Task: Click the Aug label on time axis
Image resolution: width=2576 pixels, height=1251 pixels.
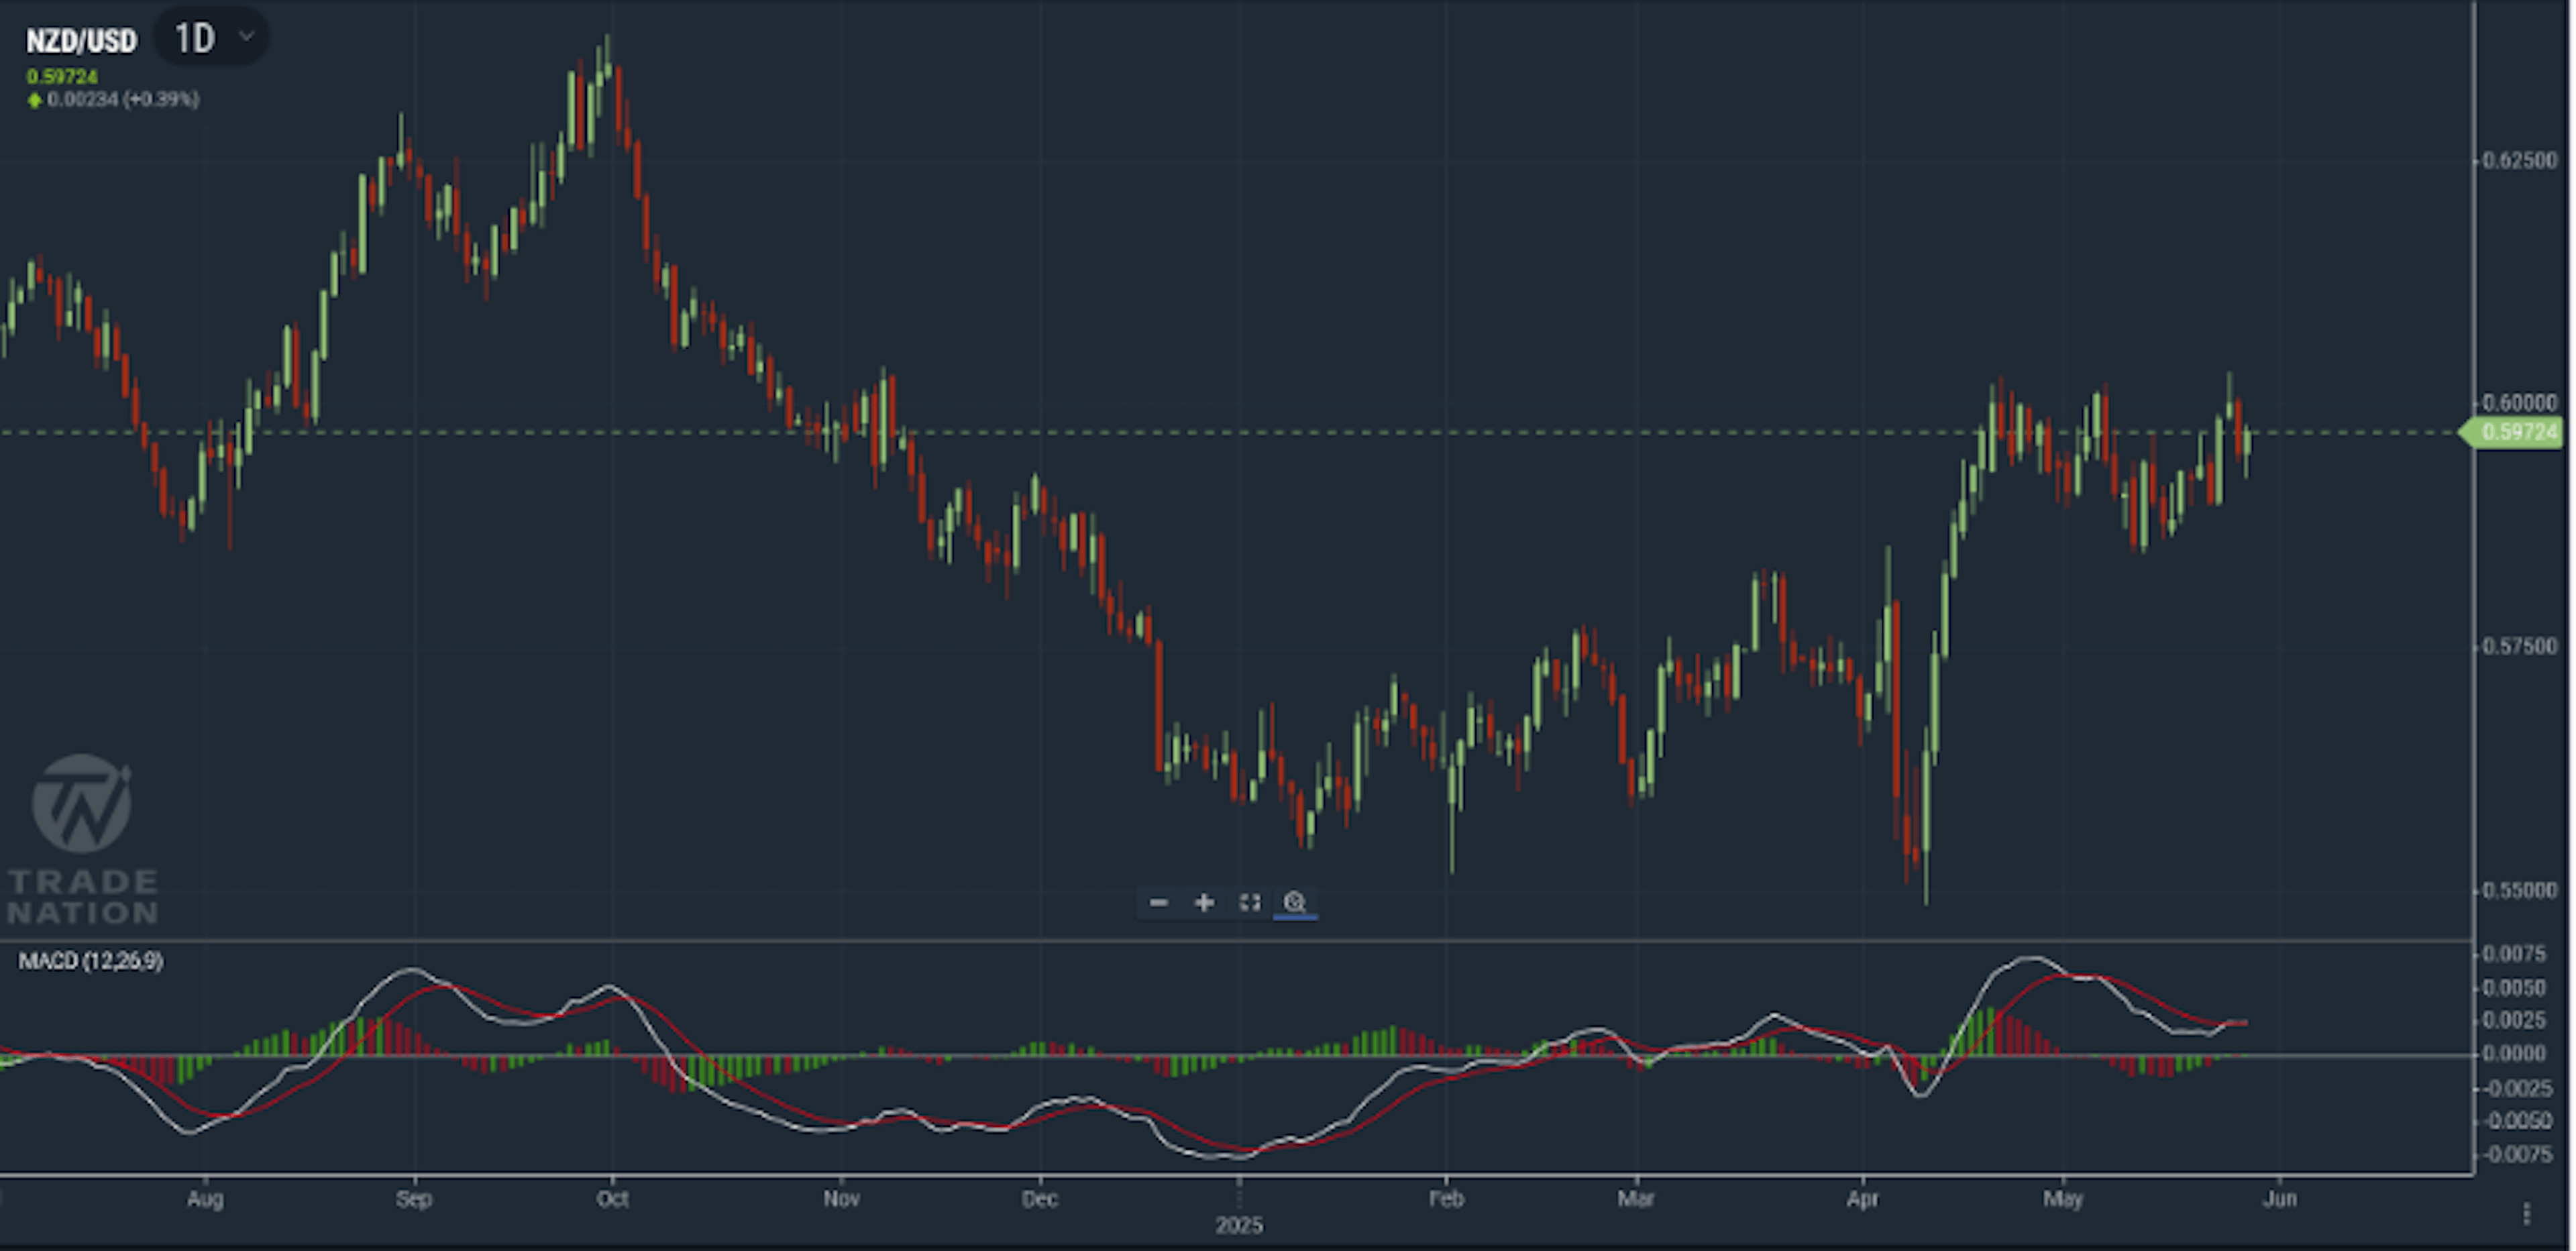Action: pos(205,1198)
